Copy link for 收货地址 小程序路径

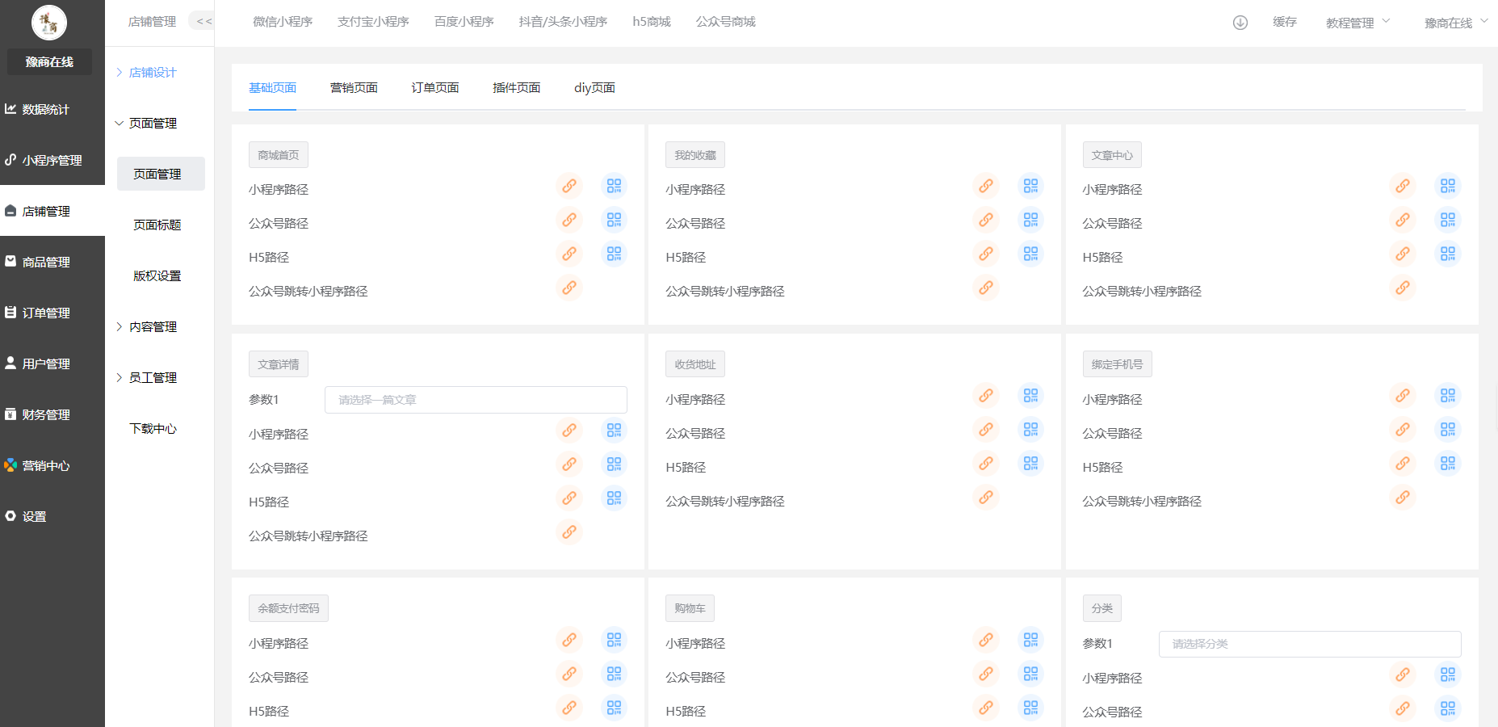pyautogui.click(x=986, y=396)
